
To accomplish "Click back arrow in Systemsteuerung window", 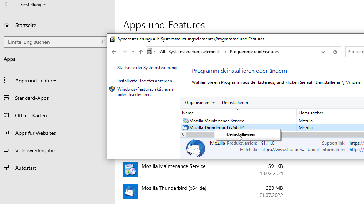I will point(114,52).
